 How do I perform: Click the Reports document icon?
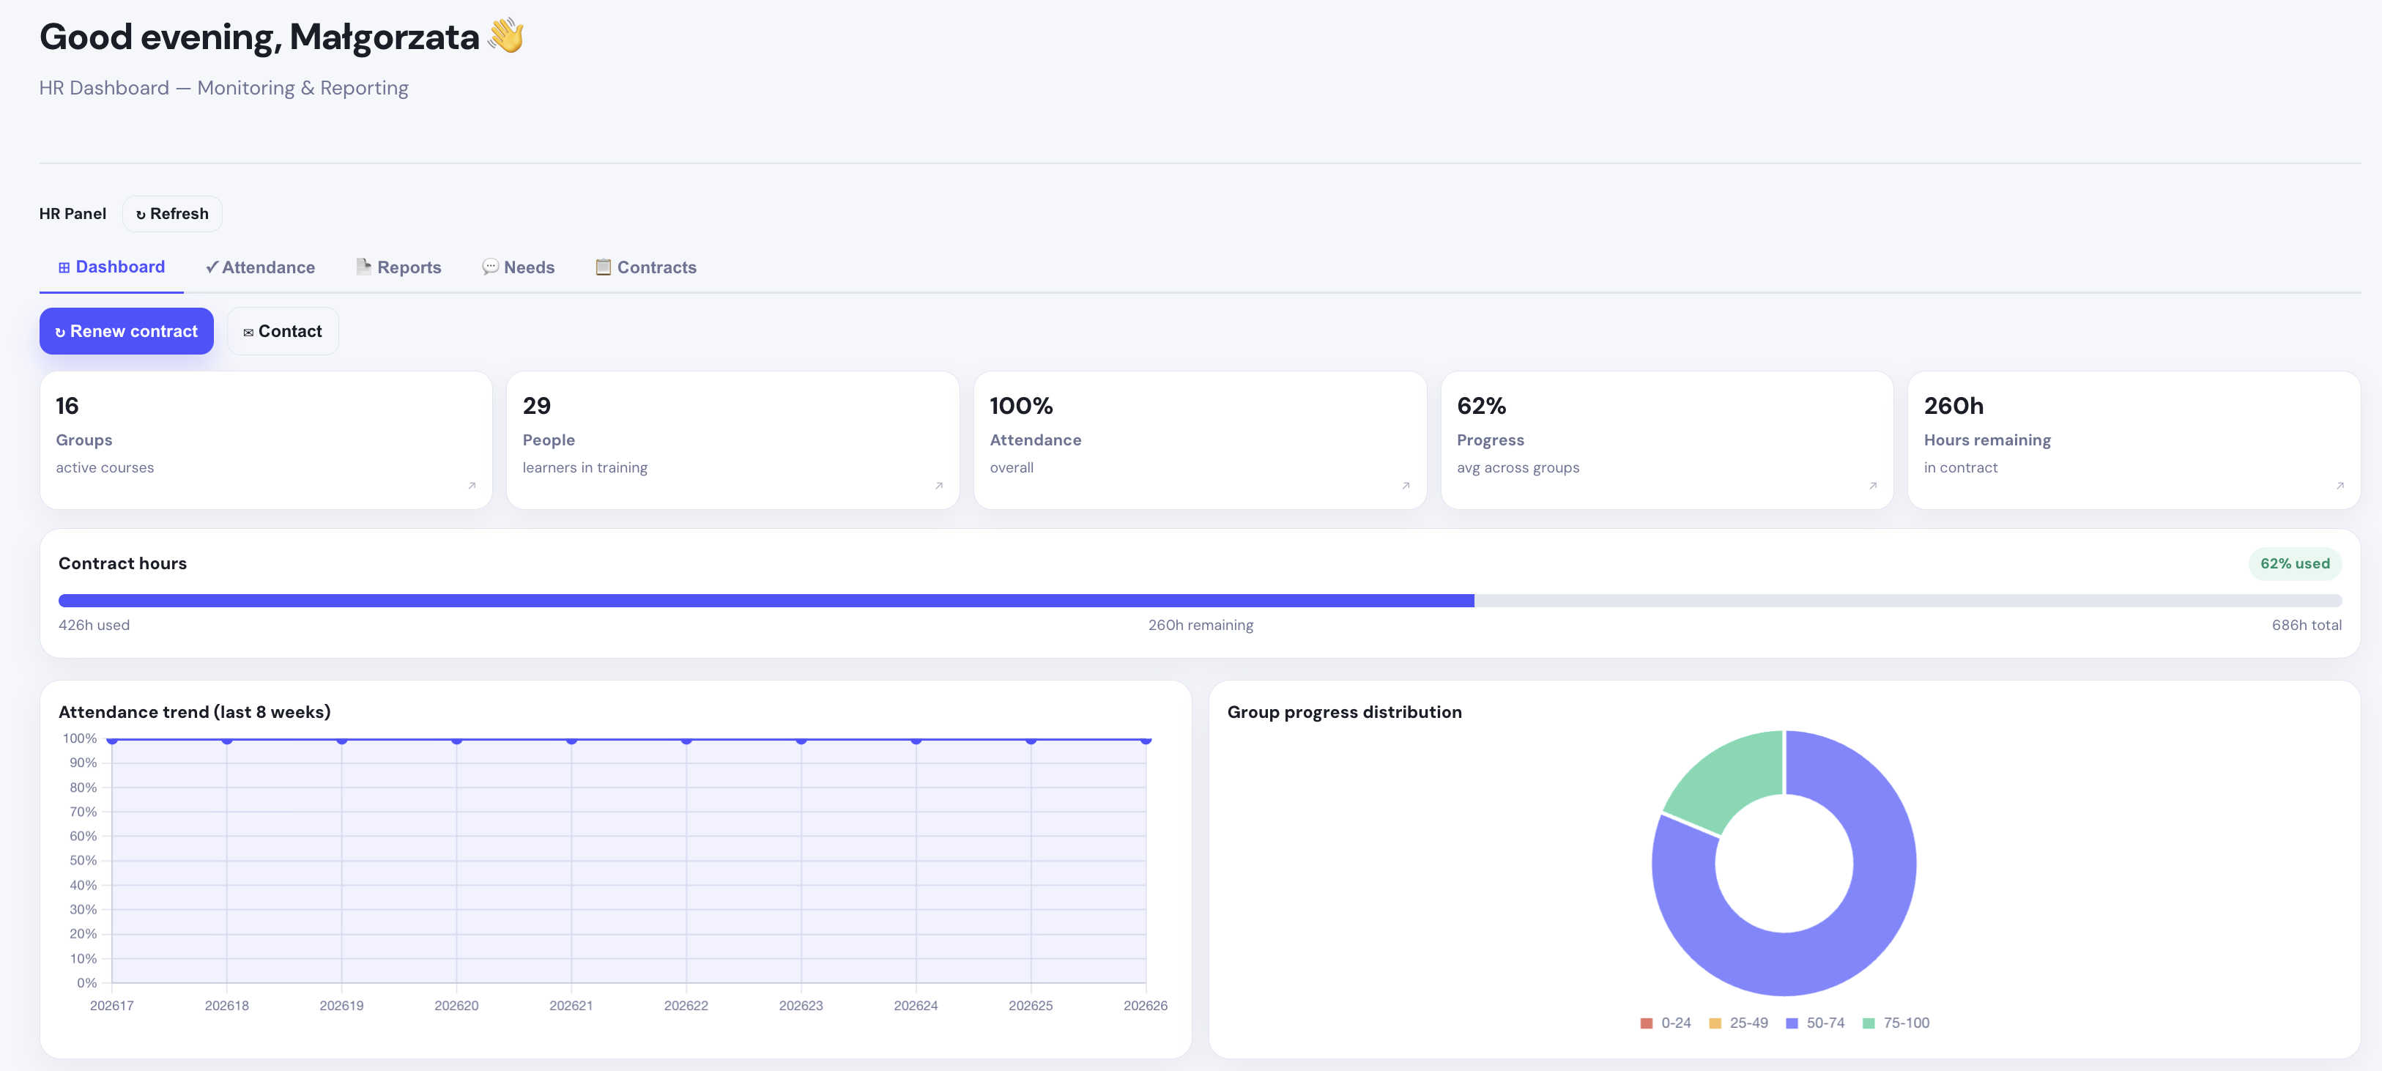(x=363, y=267)
